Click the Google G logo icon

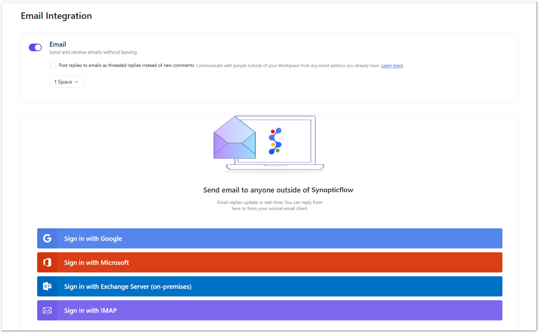(x=47, y=238)
